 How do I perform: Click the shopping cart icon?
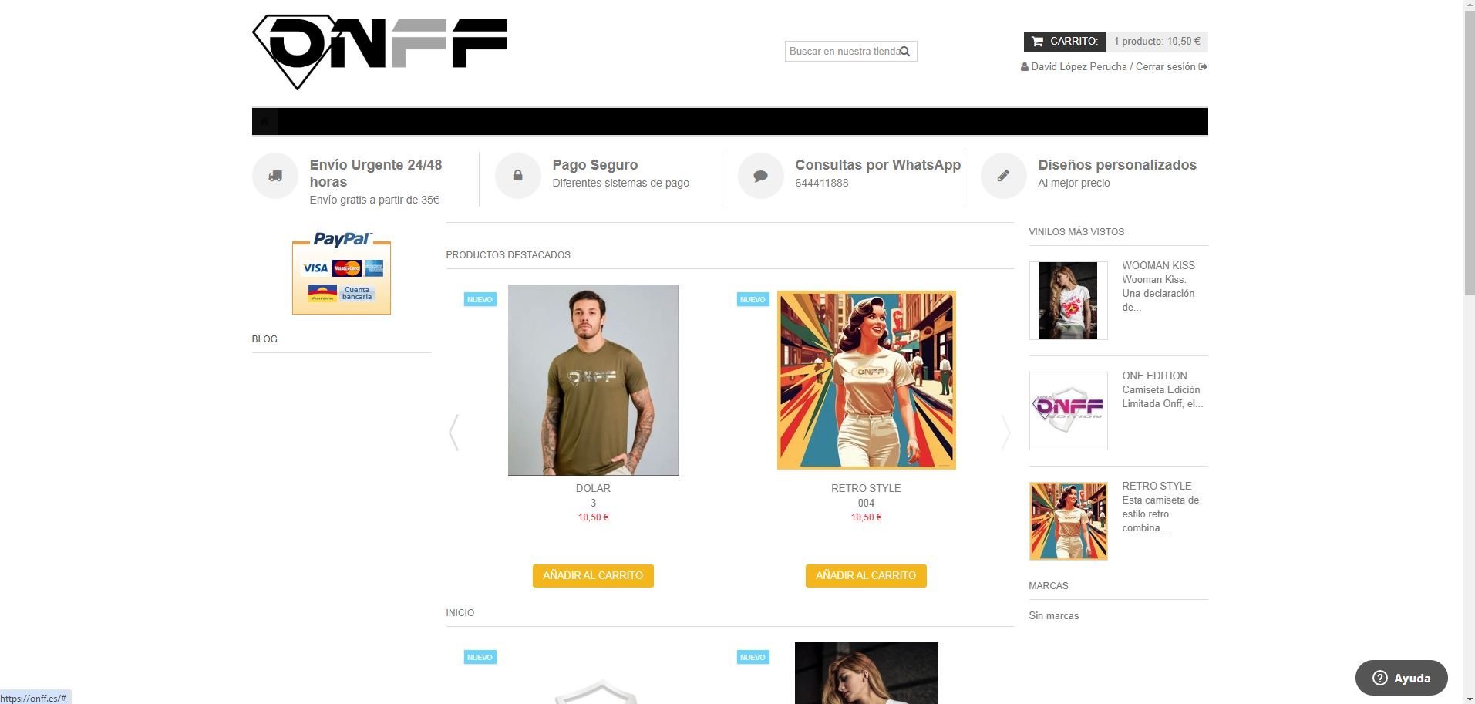(x=1037, y=42)
